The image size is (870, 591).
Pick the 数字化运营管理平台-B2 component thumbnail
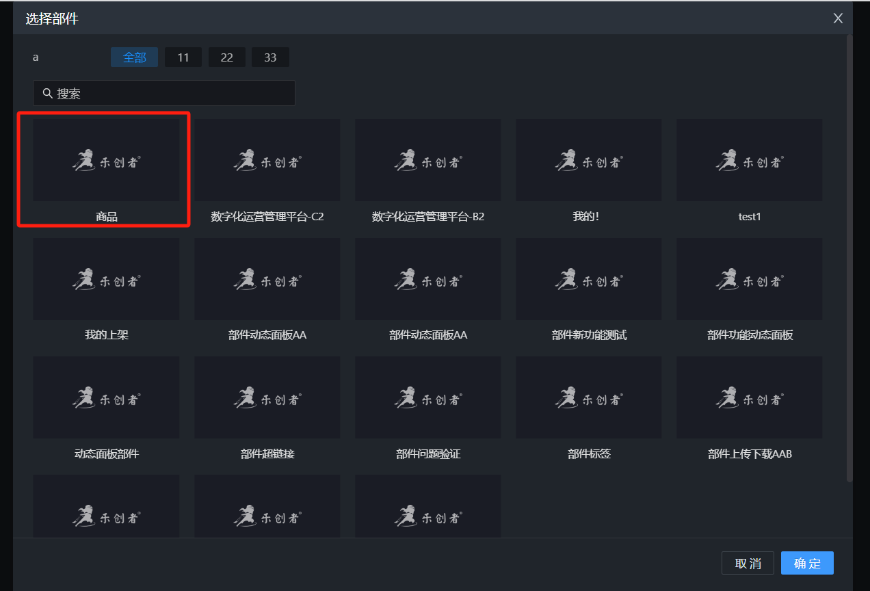[427, 161]
